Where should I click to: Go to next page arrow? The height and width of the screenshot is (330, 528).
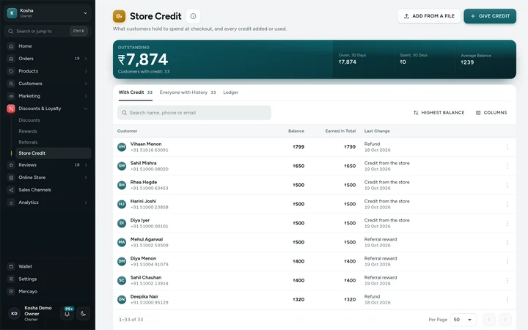505,320
